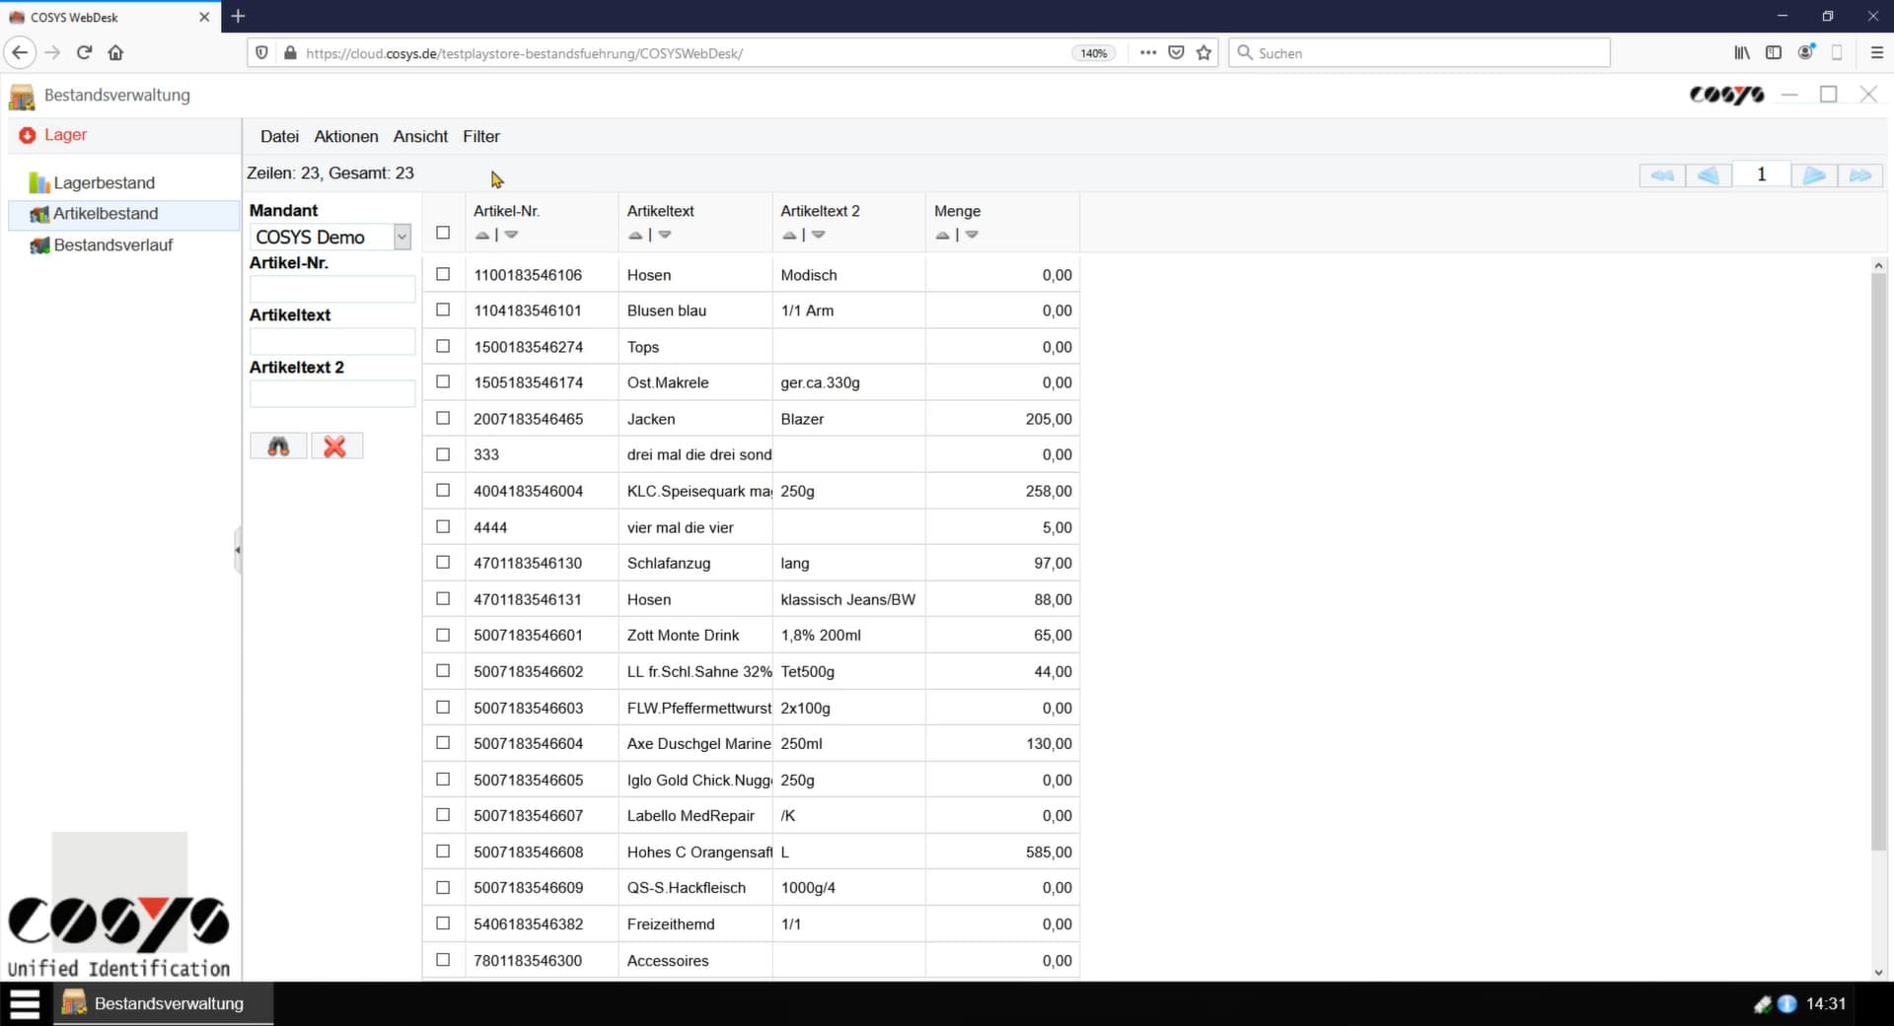The image size is (1894, 1026).
Task: Sort Menge ascending arrow
Action: coord(943,235)
